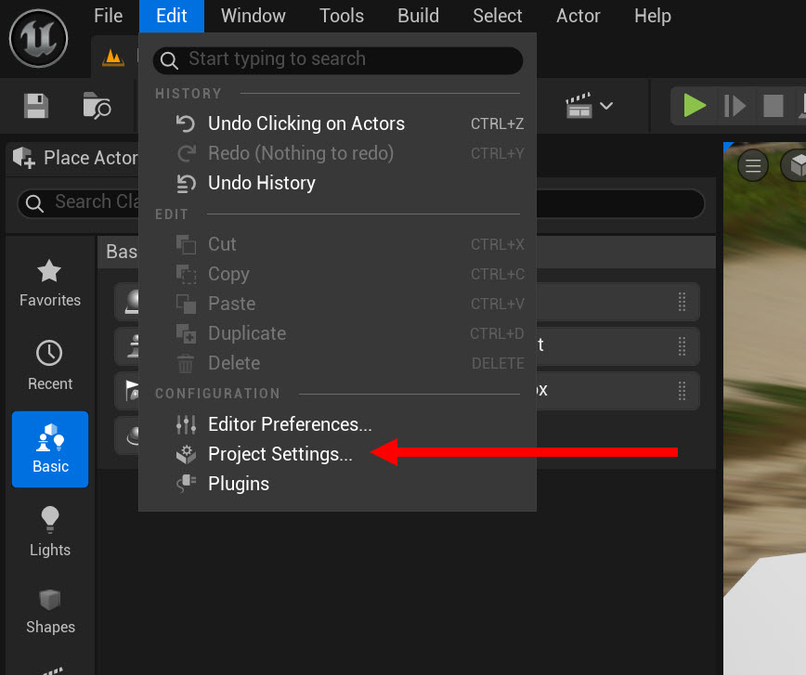
Task: Open the Window menu
Action: point(253,16)
